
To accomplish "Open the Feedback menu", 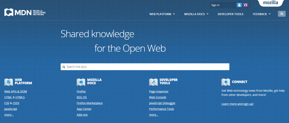I will point(262,14).
